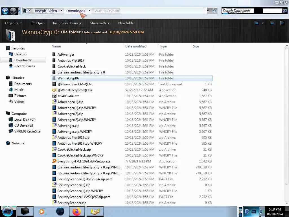Viewport: 289px width, 217px height.
Task: Open VM0b0t KevinSite network drive
Action: point(27,131)
